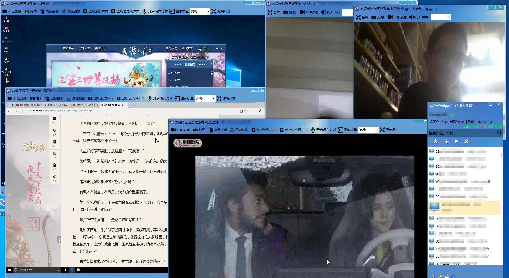The image size is (509, 278).
Task: Open 新手指南 in the game launcher
Action: click(x=85, y=49)
